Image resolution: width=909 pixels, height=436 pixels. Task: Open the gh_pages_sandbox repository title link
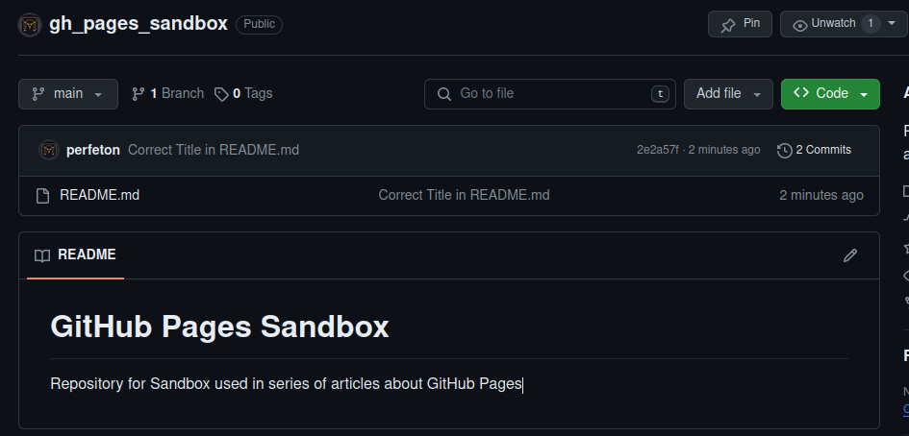point(138,24)
